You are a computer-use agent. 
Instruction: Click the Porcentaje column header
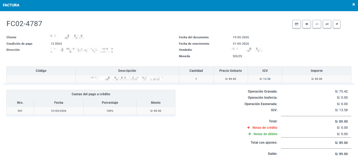[x=110, y=103]
